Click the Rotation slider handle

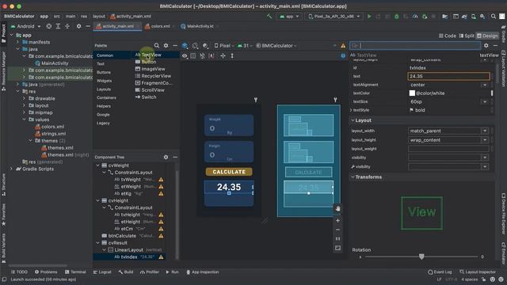[x=421, y=256]
